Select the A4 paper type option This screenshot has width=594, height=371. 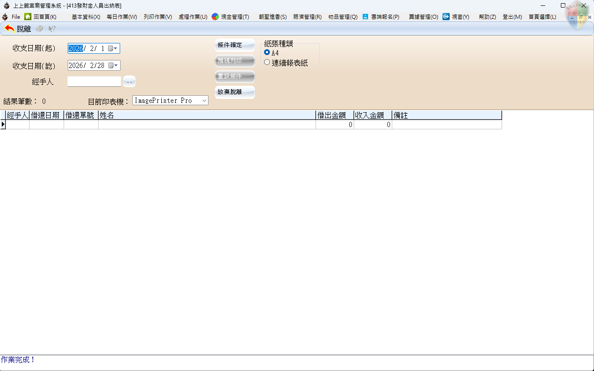[267, 52]
